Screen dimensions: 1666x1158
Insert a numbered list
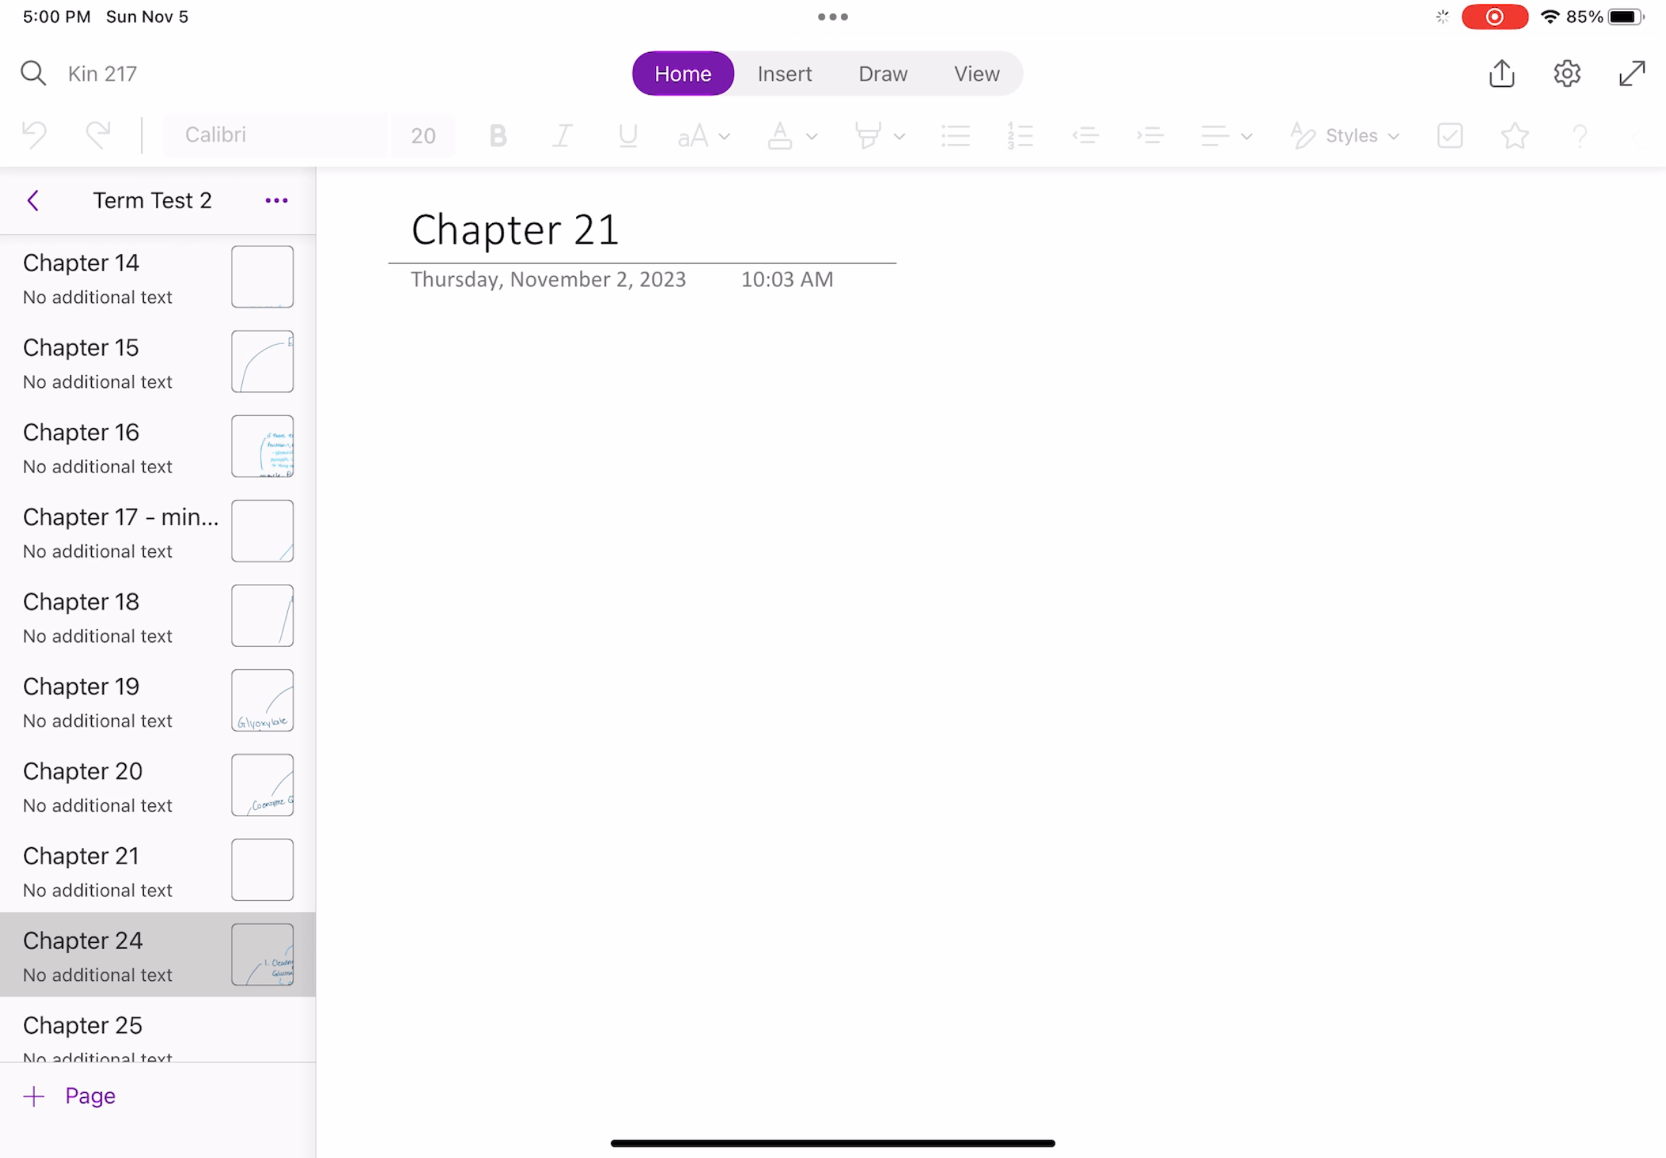(1020, 136)
